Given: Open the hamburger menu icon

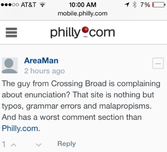Looking at the screenshot, I should click(11, 32).
